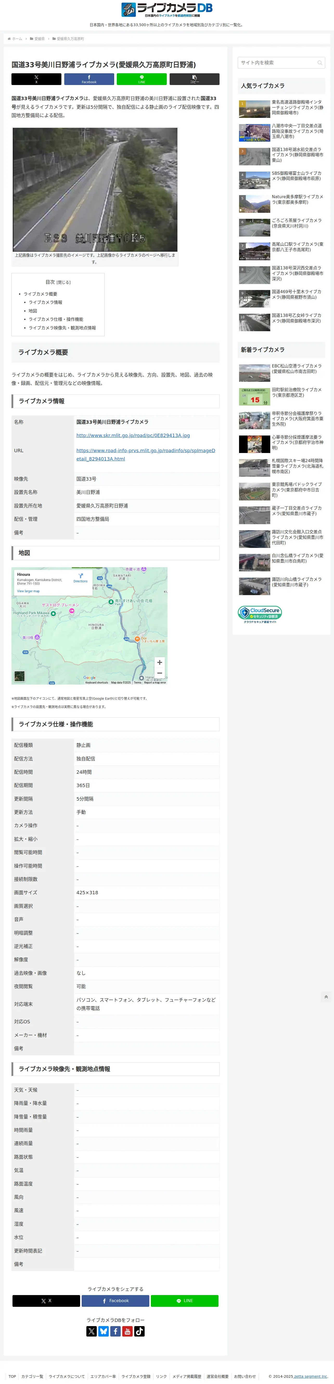Click footer TOP menu item
Viewport: 334px width, 1384px height.
[x=12, y=1376]
